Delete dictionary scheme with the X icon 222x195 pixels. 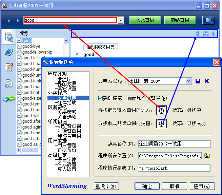(x=207, y=81)
